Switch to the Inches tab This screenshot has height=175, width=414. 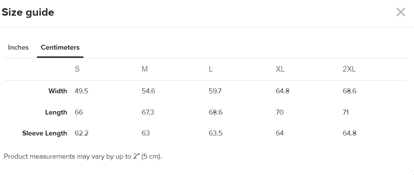[18, 47]
